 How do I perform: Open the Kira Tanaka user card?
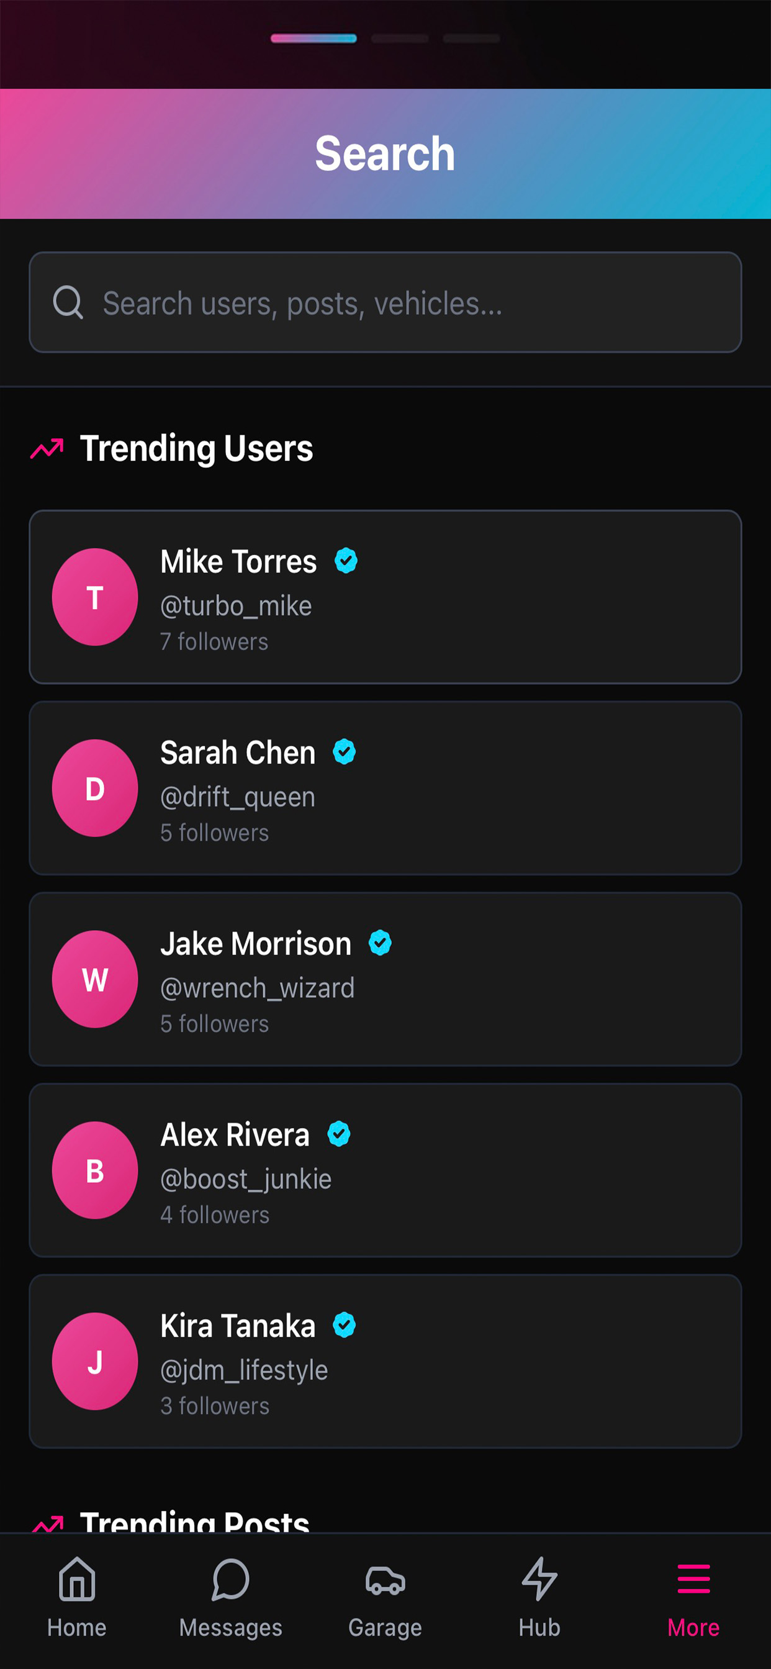pyautogui.click(x=385, y=1361)
